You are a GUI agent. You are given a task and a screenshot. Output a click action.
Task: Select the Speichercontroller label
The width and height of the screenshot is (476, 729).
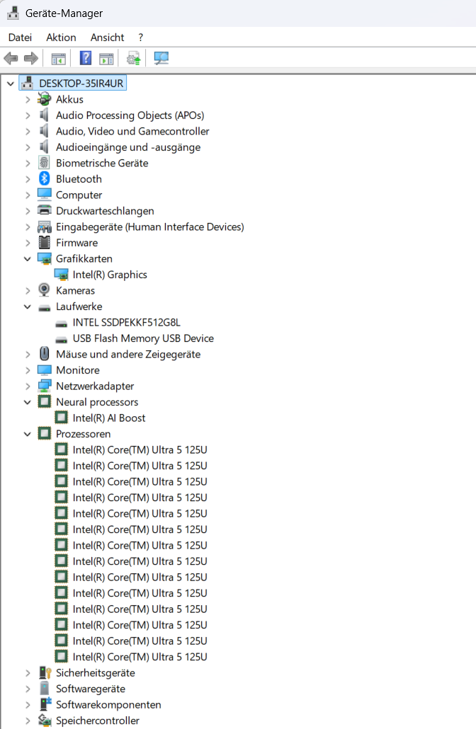(x=98, y=721)
